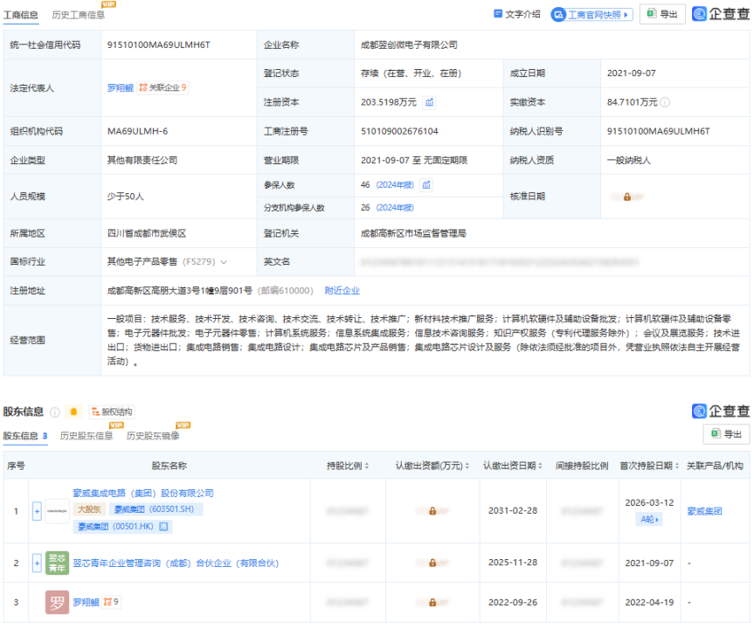The width and height of the screenshot is (754, 629).
Task: Open 豪威集团 (603501.SH) stock tag
Action: pyautogui.click(x=156, y=509)
